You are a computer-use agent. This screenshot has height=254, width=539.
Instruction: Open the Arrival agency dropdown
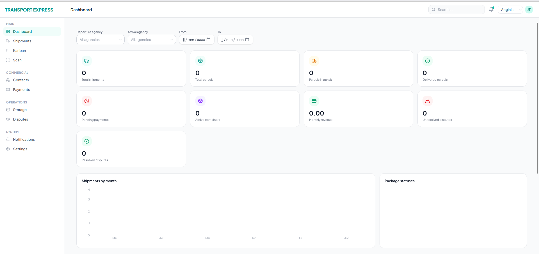coord(152,40)
